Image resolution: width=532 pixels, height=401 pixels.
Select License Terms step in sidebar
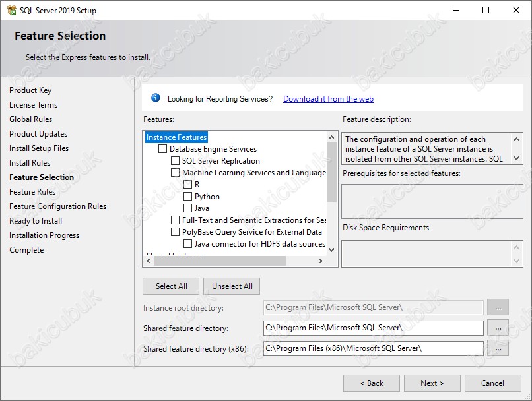coord(33,105)
